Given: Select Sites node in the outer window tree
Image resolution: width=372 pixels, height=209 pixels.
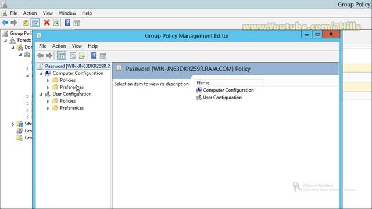Looking at the screenshot, I should tap(28, 124).
